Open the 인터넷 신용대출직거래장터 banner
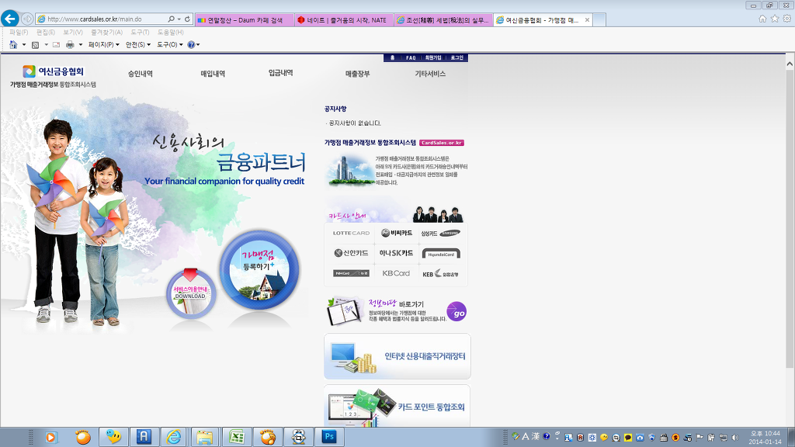 coord(397,356)
